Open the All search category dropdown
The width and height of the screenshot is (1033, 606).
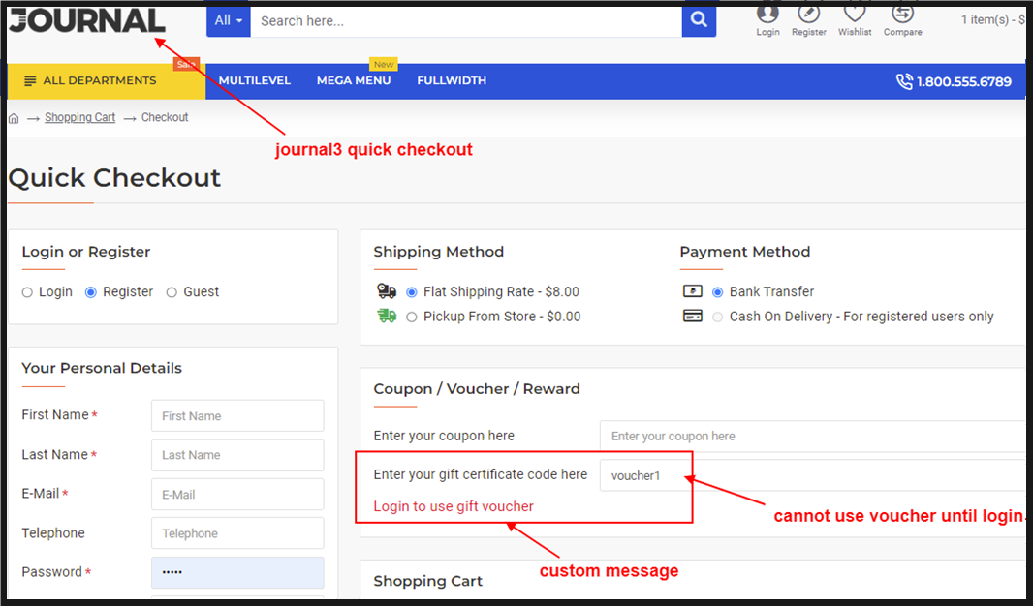point(229,20)
